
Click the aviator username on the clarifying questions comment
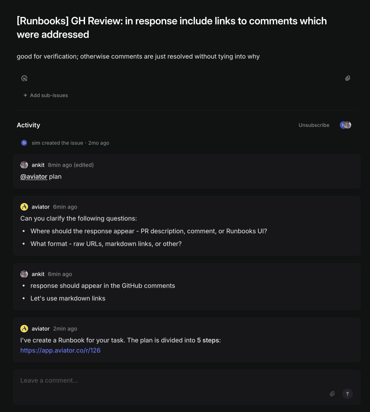(41, 206)
